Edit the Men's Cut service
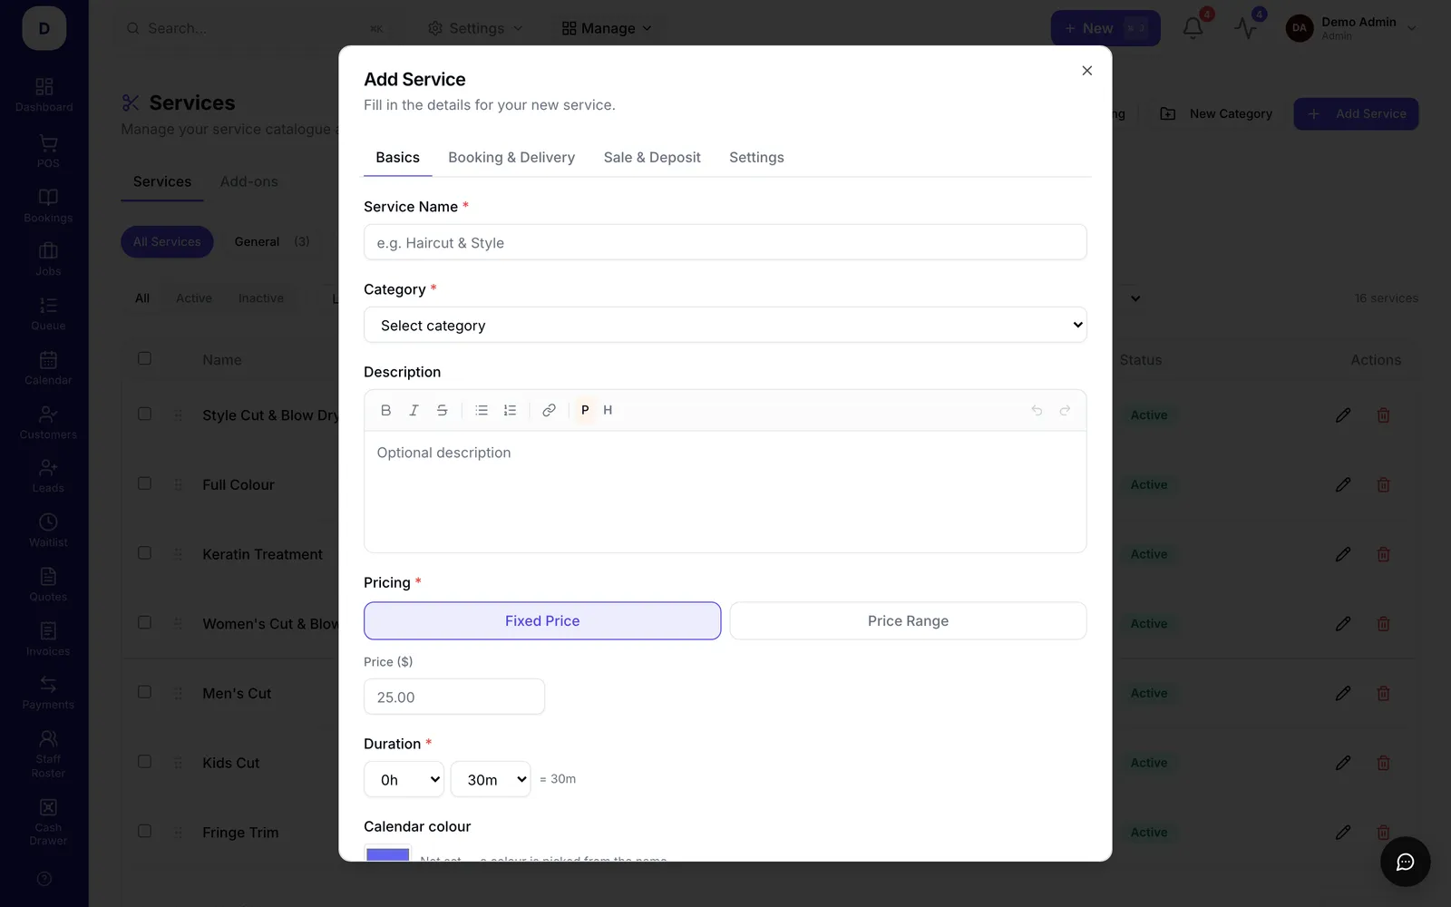 (1343, 693)
